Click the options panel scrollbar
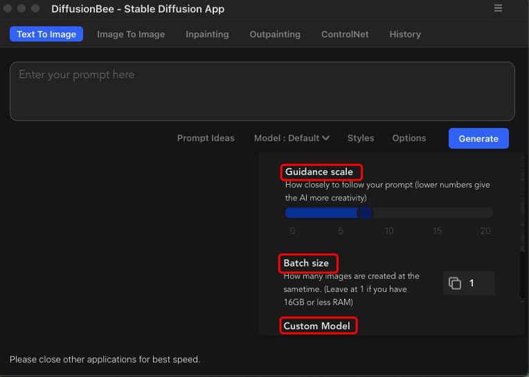 click(x=522, y=275)
